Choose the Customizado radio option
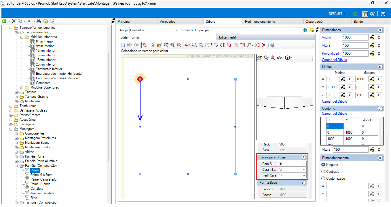The image size is (391, 207). [x=323, y=179]
